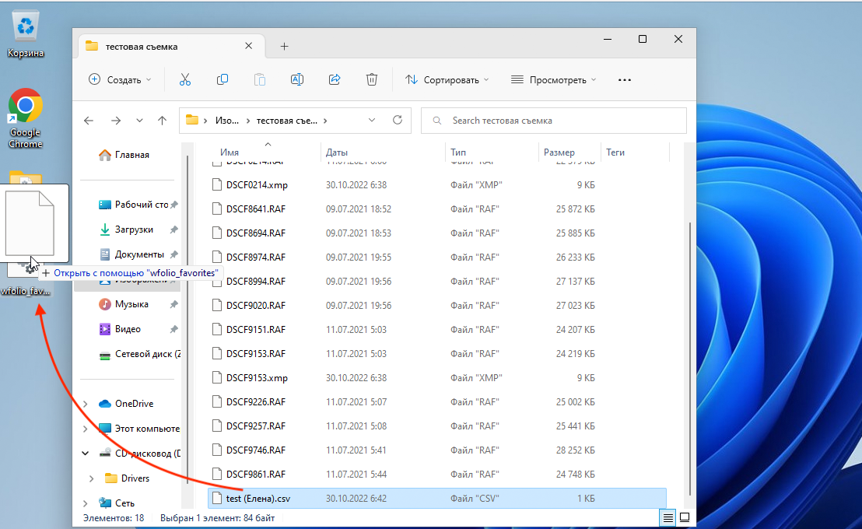Open the Сортировать dropdown
Viewport: 862px width, 529px height.
(x=447, y=79)
